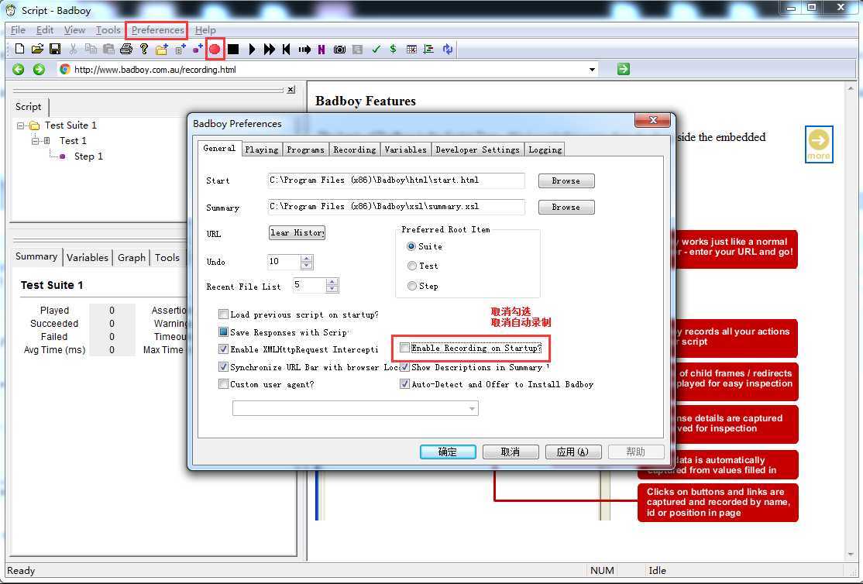
Task: Toggle Auto-Detect and Offer to Install Badboy
Action: click(404, 383)
